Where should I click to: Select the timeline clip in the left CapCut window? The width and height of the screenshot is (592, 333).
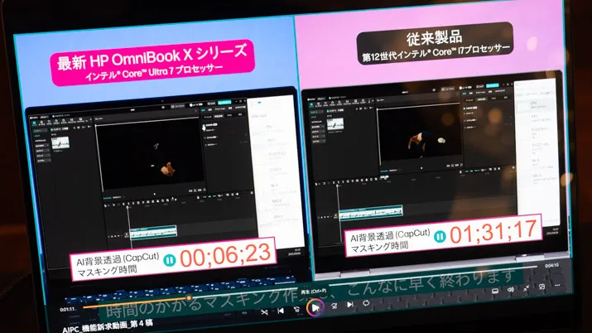pos(153,232)
